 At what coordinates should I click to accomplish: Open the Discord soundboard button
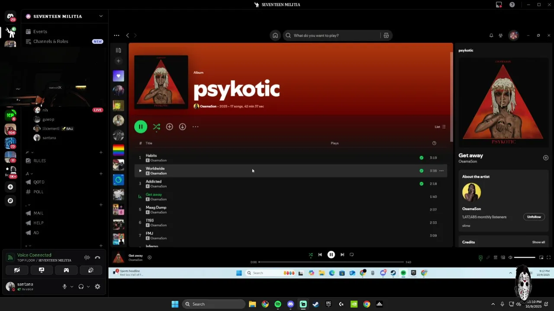tap(91, 270)
